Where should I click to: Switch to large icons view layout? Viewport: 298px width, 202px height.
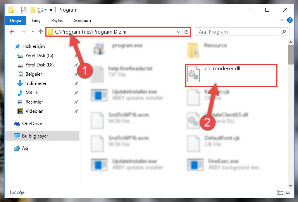point(288,193)
